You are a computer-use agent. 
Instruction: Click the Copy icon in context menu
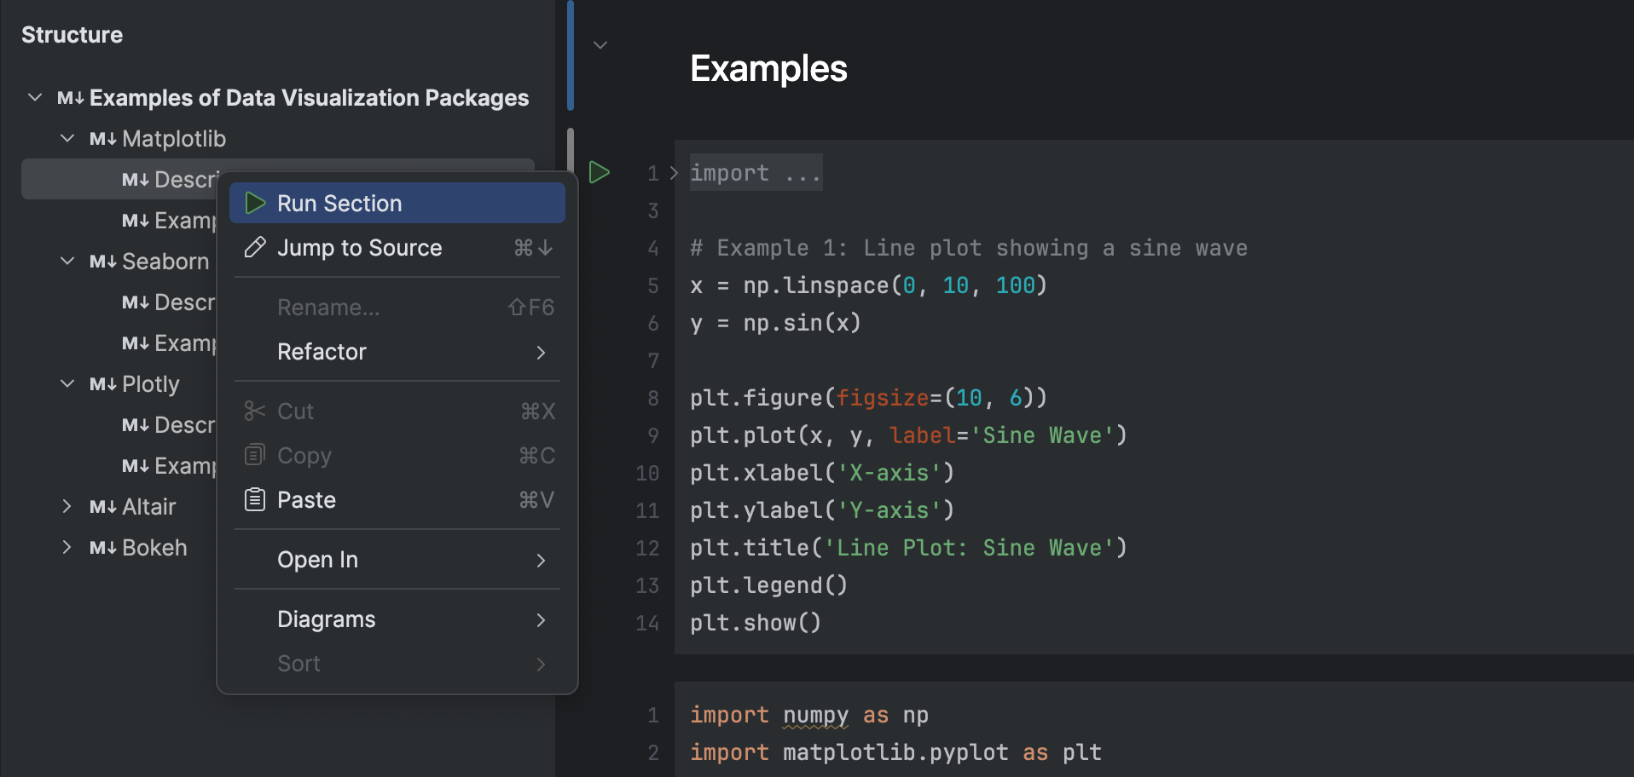254,456
